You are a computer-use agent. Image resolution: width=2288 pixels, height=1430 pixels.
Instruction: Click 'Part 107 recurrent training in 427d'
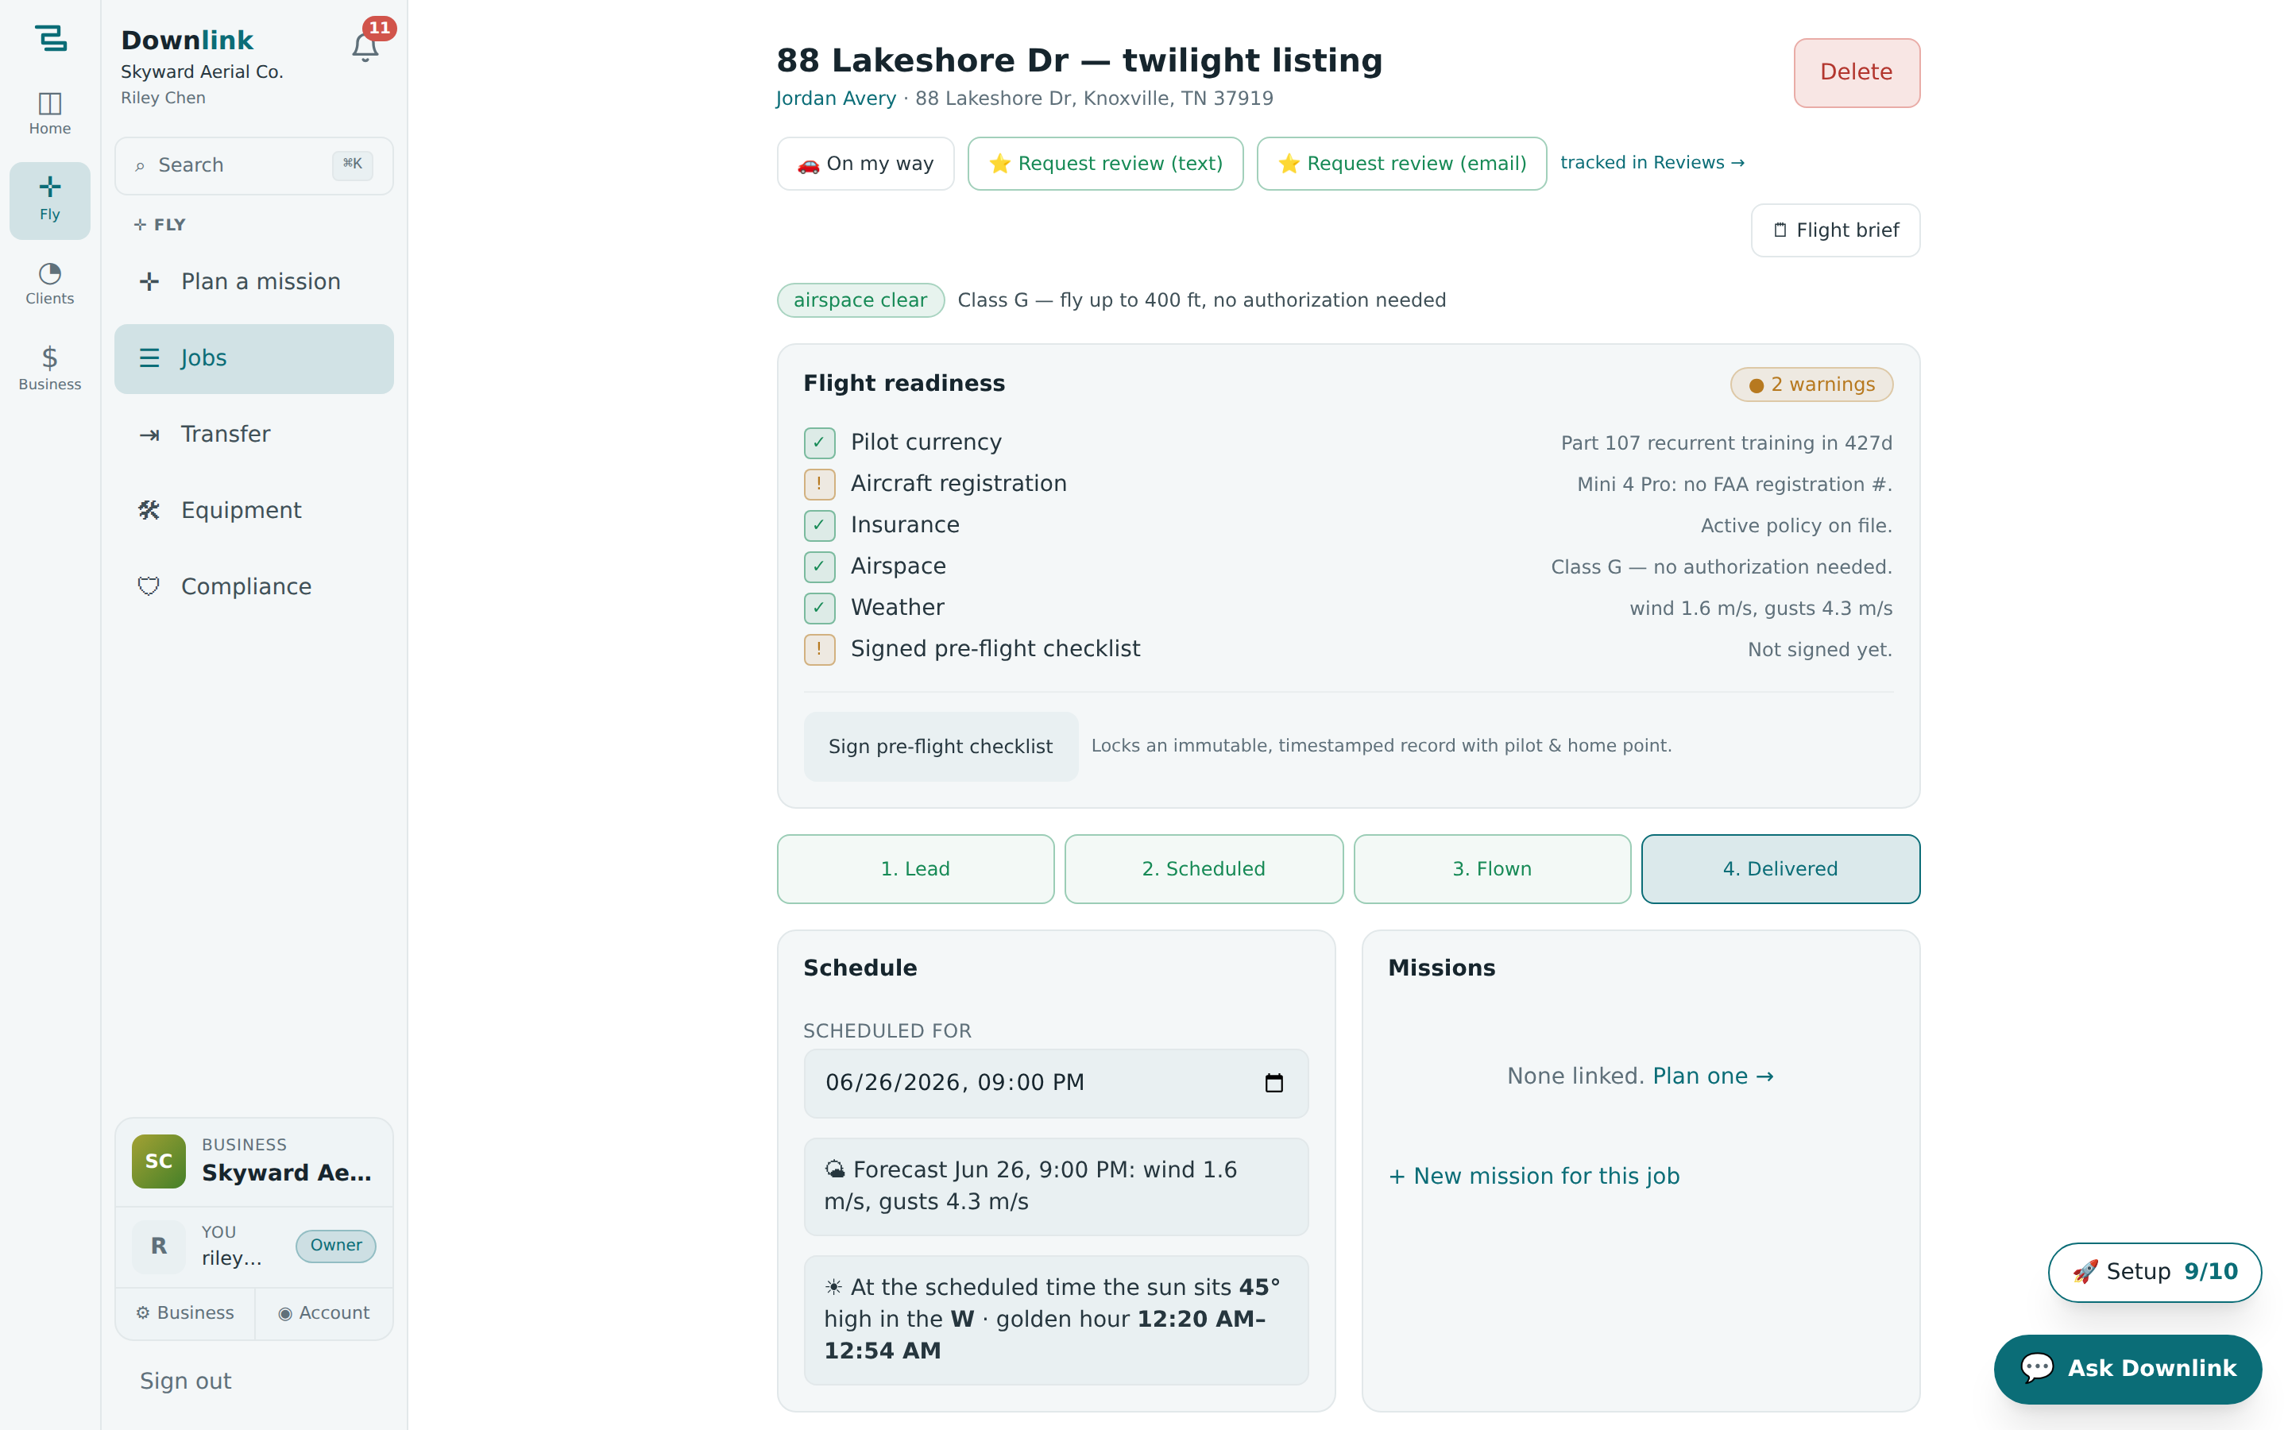1726,443
